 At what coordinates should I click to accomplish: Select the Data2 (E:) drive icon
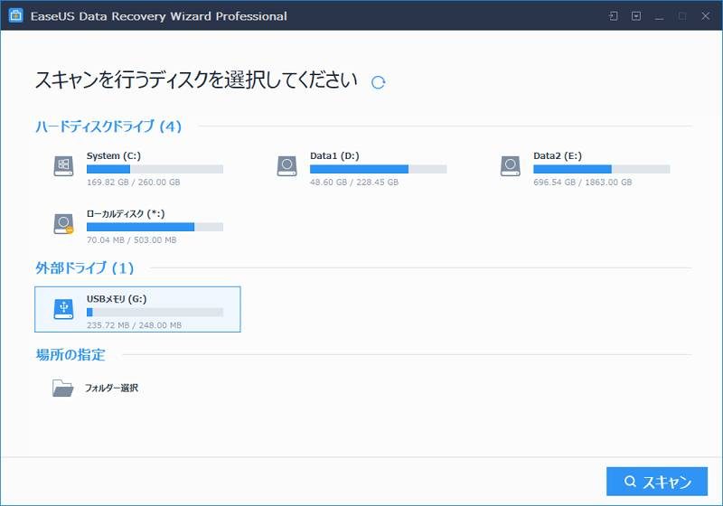[x=510, y=165]
